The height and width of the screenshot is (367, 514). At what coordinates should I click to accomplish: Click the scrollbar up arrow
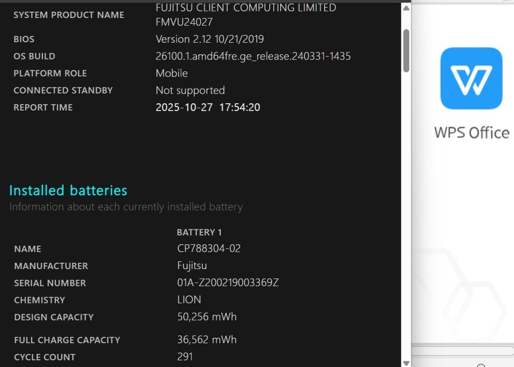(406, 8)
